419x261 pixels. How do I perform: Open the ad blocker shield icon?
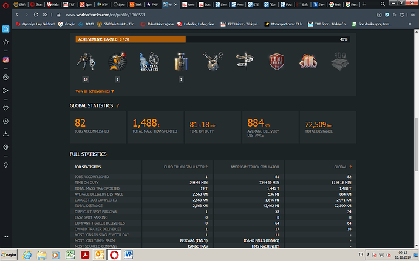[387, 15]
